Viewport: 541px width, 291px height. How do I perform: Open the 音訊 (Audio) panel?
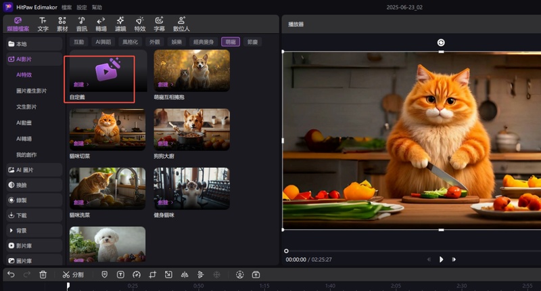tap(81, 24)
